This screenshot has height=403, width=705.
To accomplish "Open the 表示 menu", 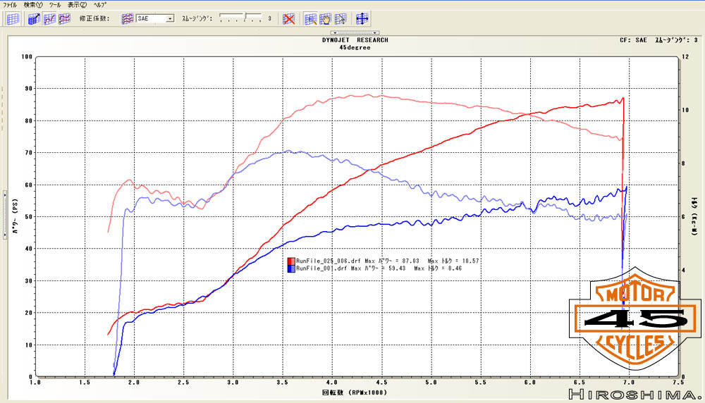I will [x=78, y=4].
